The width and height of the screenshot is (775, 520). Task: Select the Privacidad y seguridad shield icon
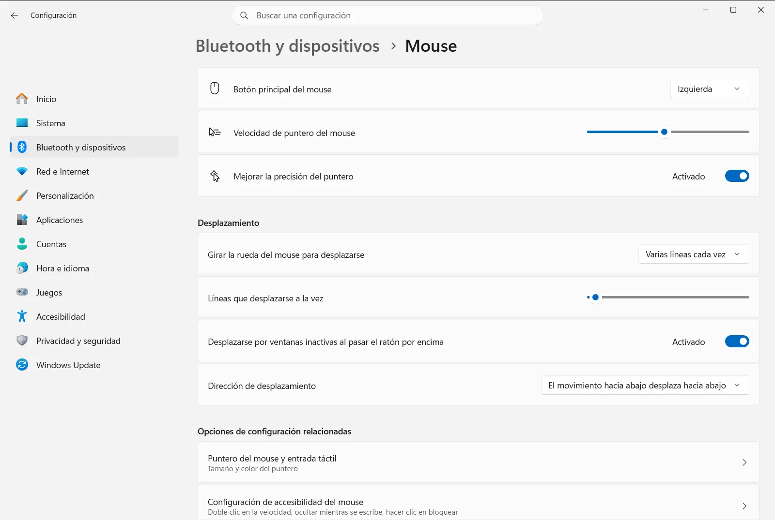click(22, 341)
